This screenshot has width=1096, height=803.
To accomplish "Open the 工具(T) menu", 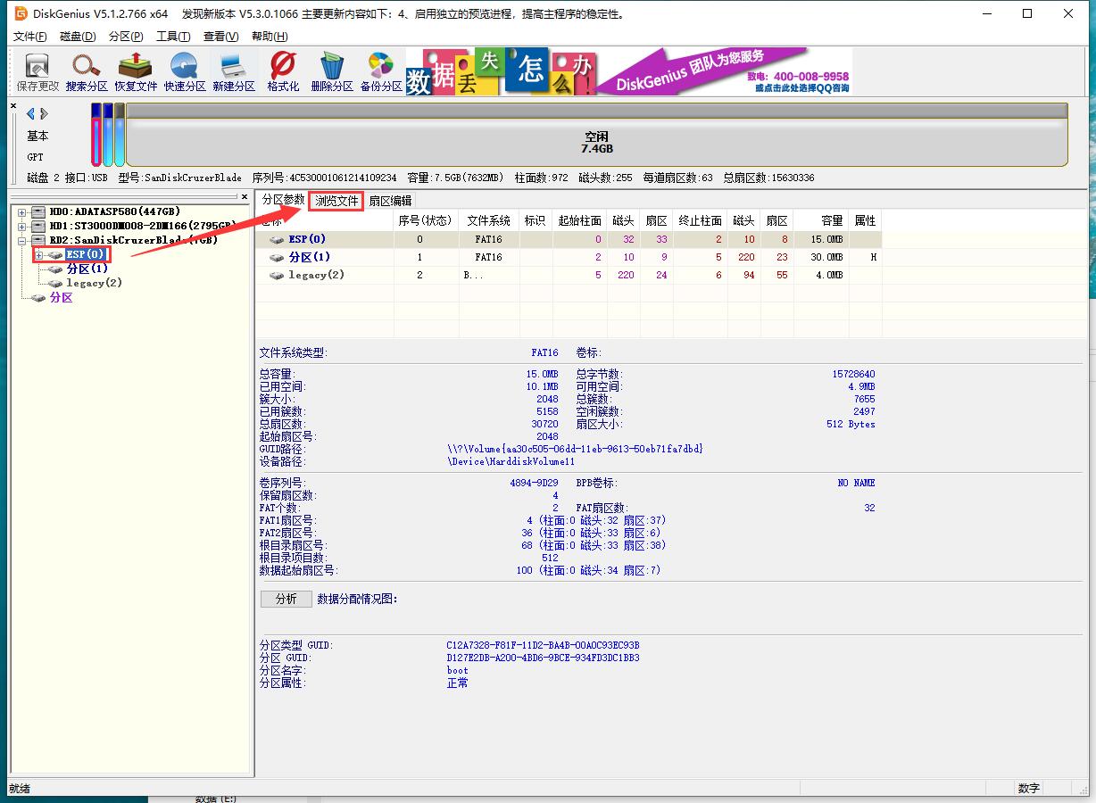I will tap(172, 37).
